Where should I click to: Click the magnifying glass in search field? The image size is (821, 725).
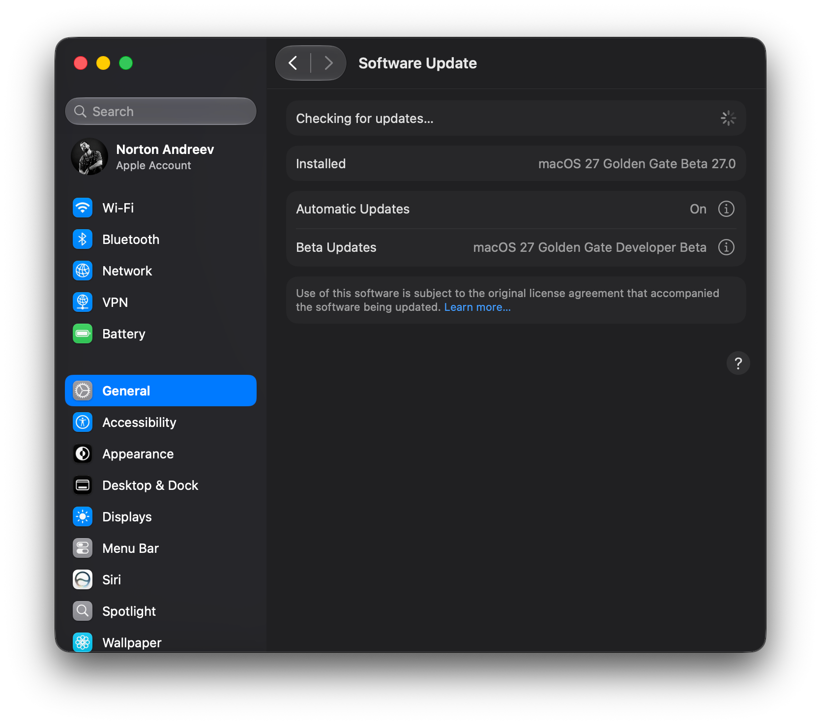click(80, 112)
